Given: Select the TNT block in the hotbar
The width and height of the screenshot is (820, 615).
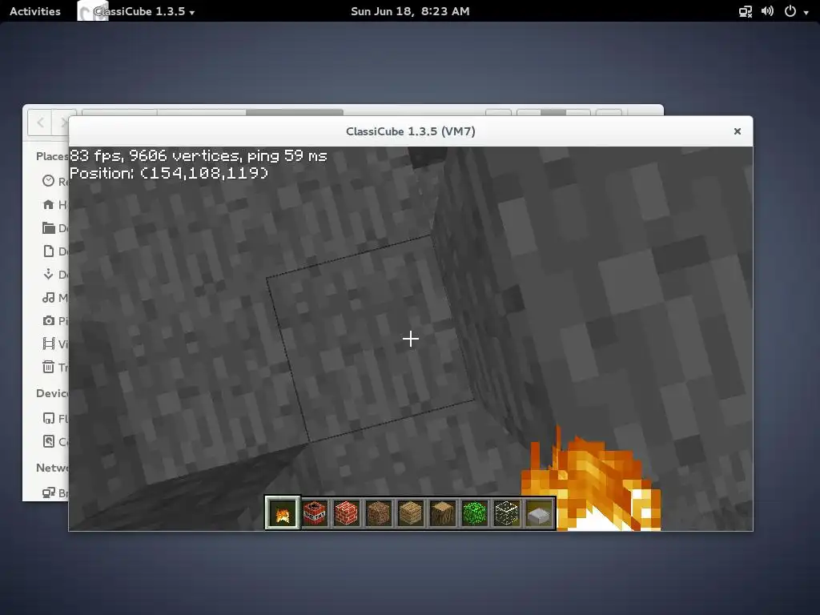Looking at the screenshot, I should tap(315, 513).
